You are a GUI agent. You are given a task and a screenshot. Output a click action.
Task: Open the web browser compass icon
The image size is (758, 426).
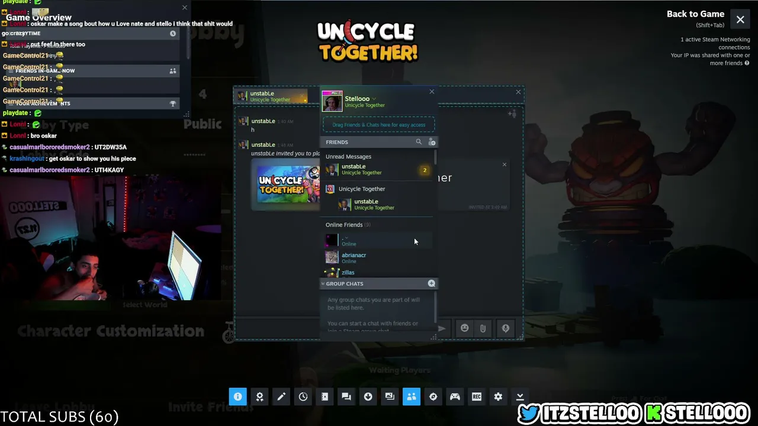tap(433, 396)
